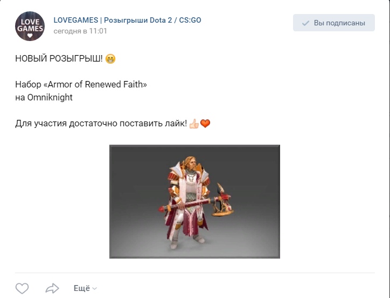
Task: Expand the chevron next to Ещё
Action: tap(95, 289)
